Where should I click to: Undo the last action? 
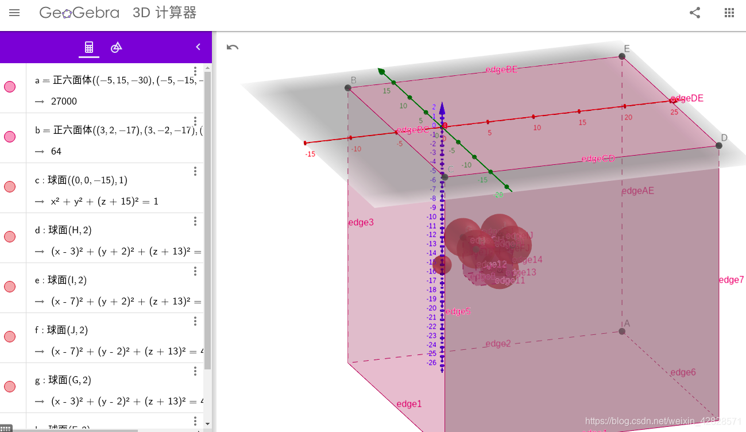coord(233,47)
